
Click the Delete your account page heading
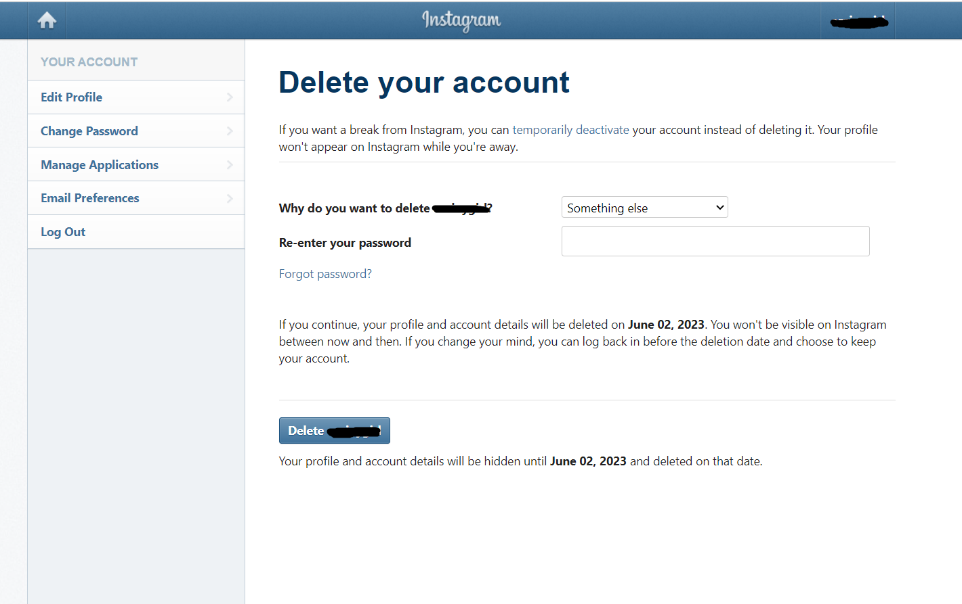pos(424,83)
